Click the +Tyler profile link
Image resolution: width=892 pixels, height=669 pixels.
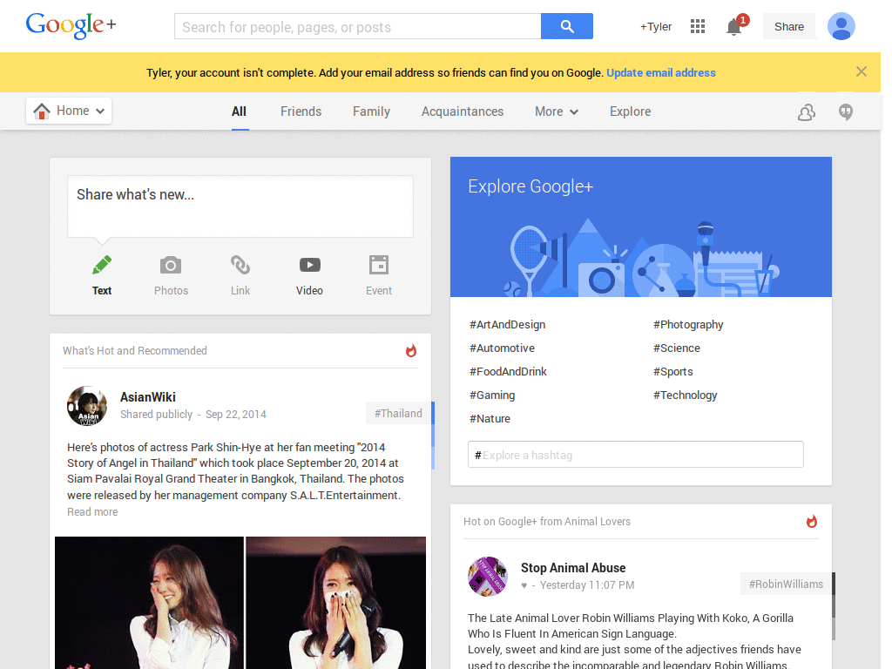(655, 27)
